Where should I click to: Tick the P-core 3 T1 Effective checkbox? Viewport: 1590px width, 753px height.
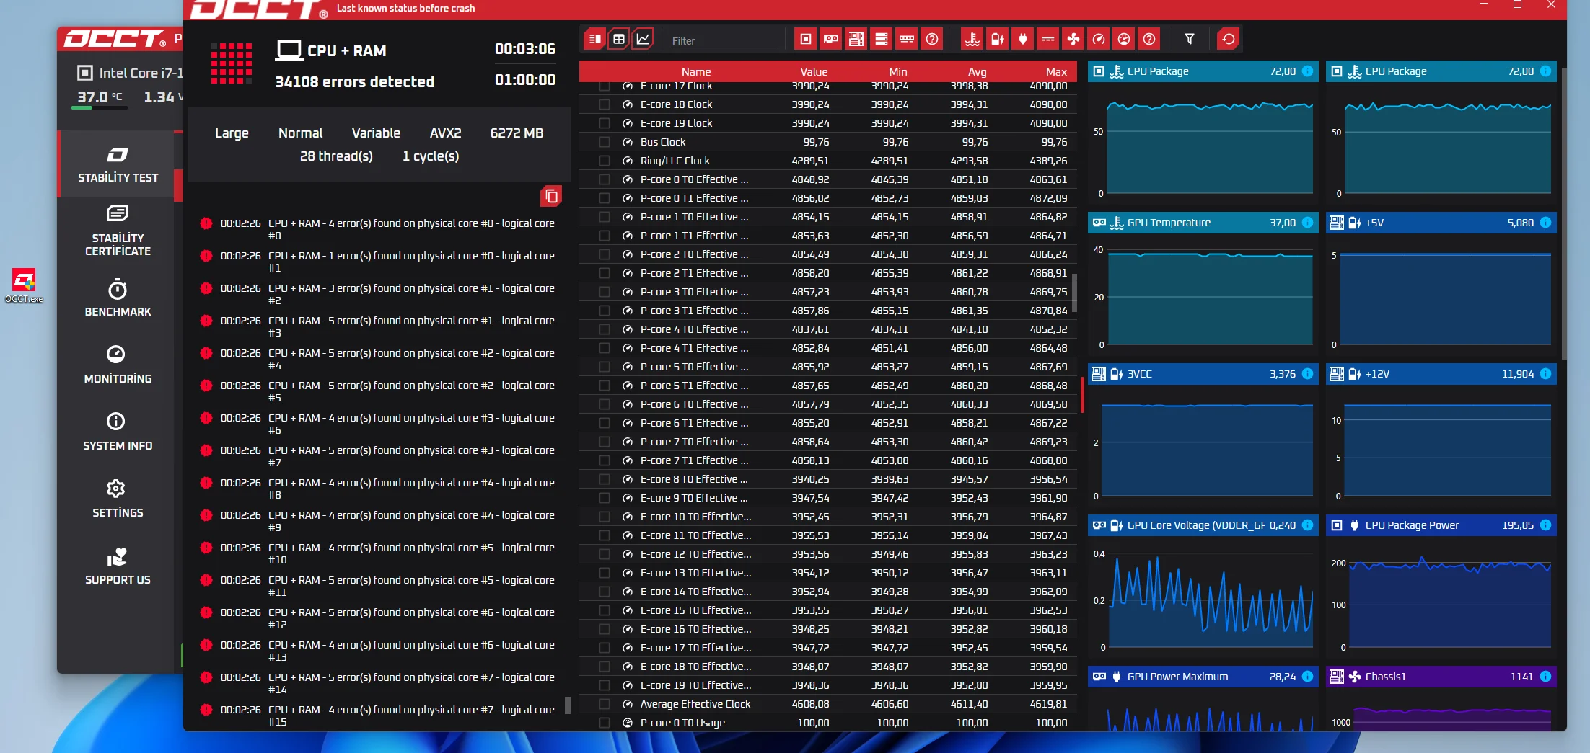coord(605,311)
